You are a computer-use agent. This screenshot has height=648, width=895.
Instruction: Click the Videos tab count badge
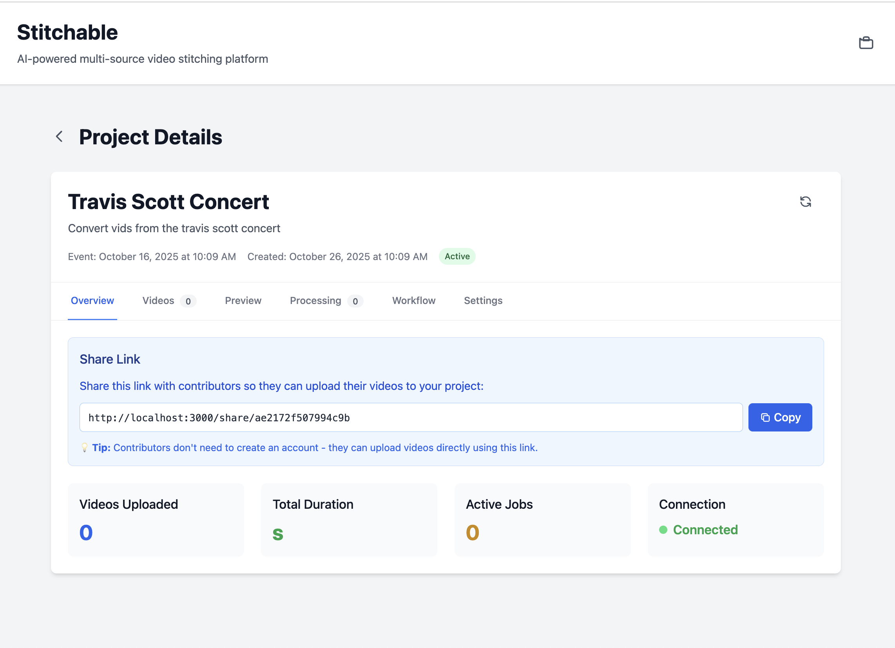[188, 302]
